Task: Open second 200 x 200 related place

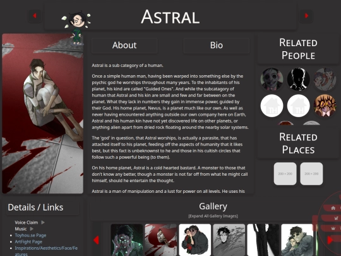Action: click(311, 174)
